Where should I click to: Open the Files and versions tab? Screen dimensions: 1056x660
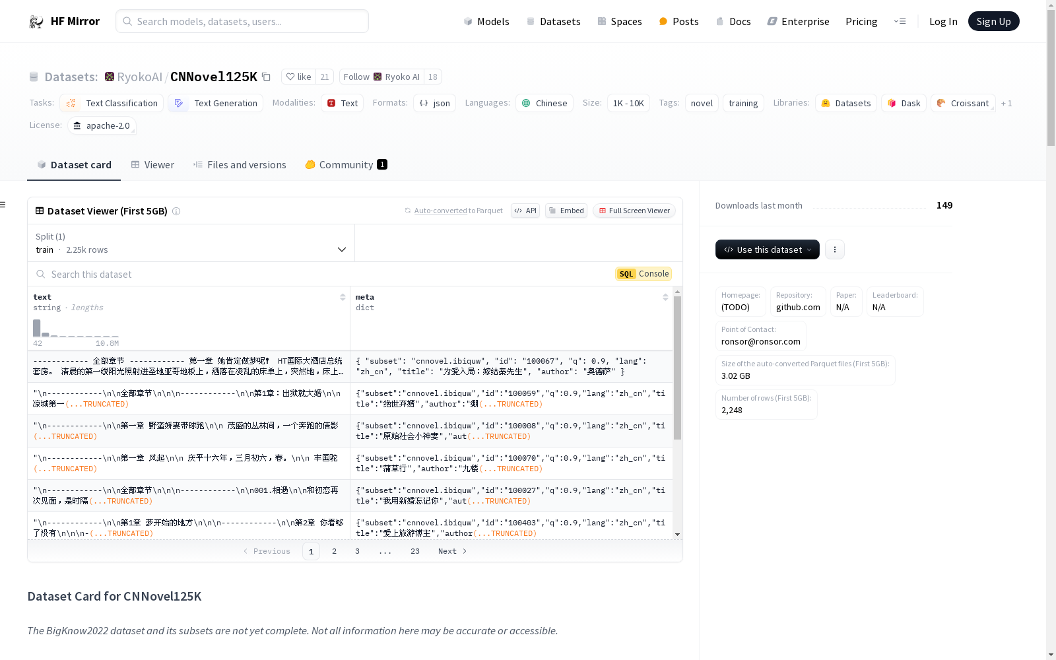(240, 165)
